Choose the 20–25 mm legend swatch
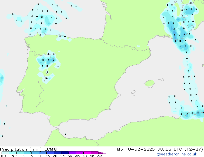 click(x=58, y=153)
